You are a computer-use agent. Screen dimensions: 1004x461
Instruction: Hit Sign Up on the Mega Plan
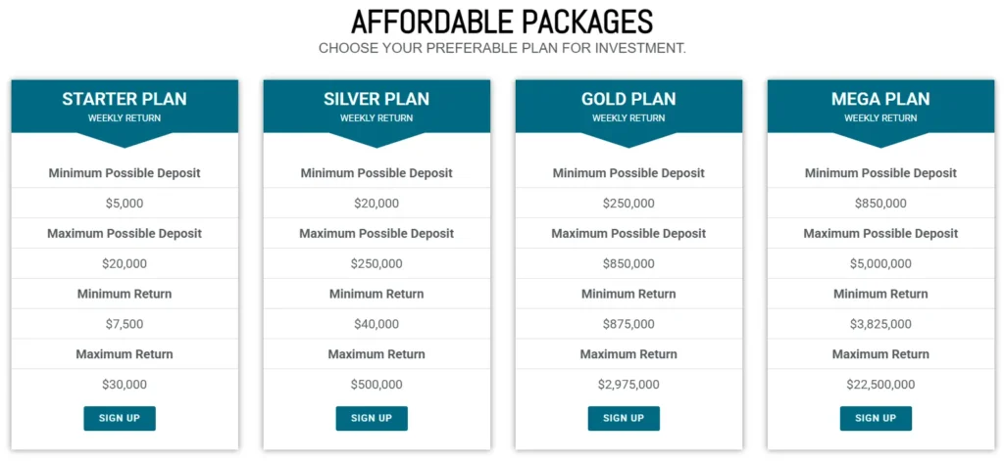click(876, 418)
